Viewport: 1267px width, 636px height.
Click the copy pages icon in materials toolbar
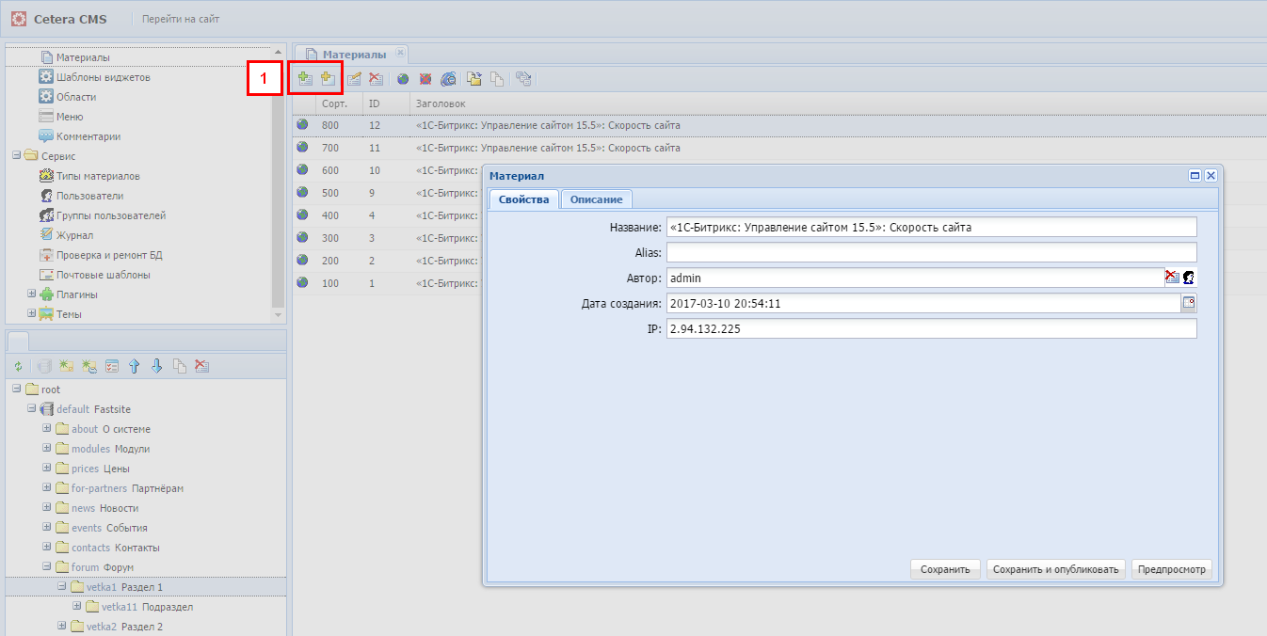click(x=496, y=79)
